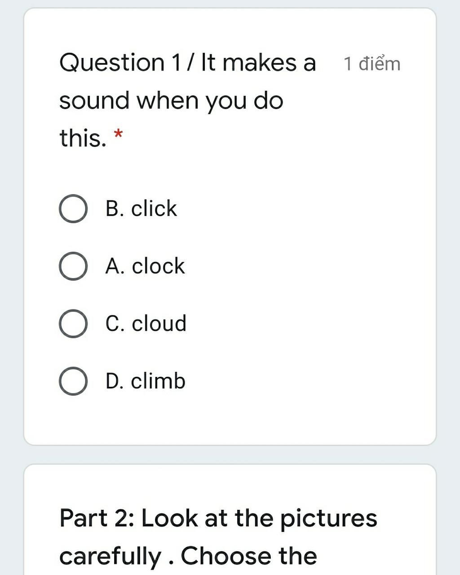Image resolution: width=460 pixels, height=575 pixels.
Task: Tap the word "pictures" in Part 2 heading
Action: click(328, 518)
